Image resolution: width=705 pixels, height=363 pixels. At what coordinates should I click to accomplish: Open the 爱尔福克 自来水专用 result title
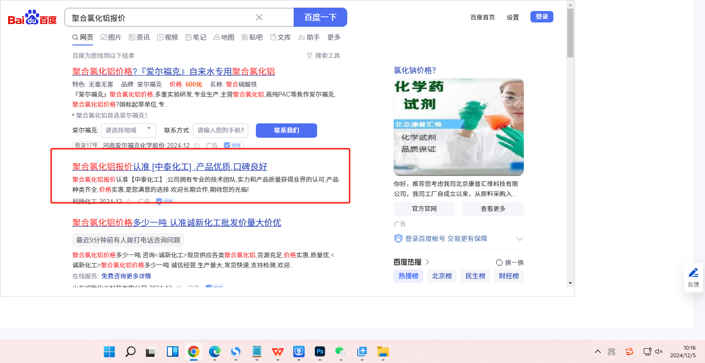(x=174, y=72)
